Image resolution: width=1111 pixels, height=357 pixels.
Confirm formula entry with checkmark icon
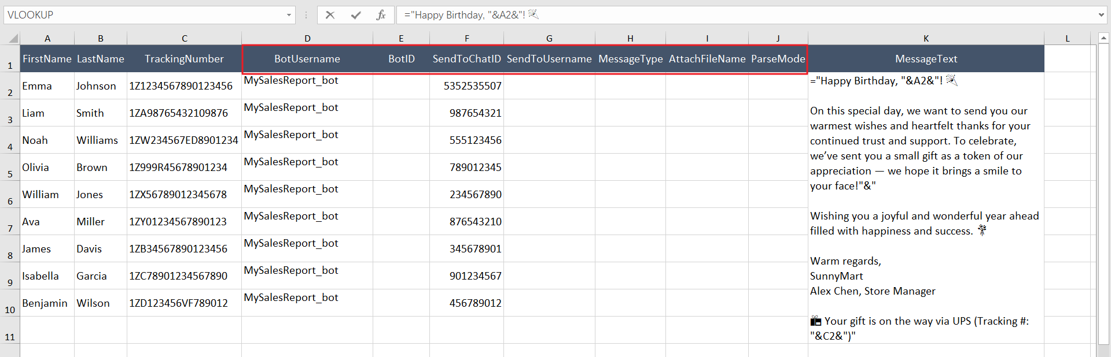pyautogui.click(x=356, y=15)
